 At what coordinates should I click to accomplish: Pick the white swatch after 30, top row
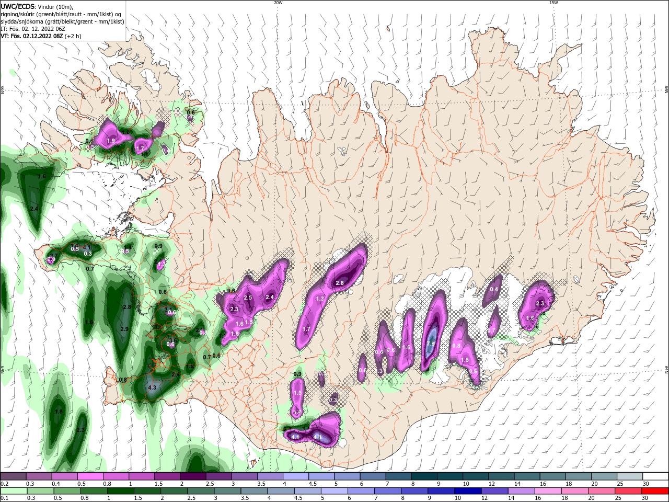(x=655, y=476)
